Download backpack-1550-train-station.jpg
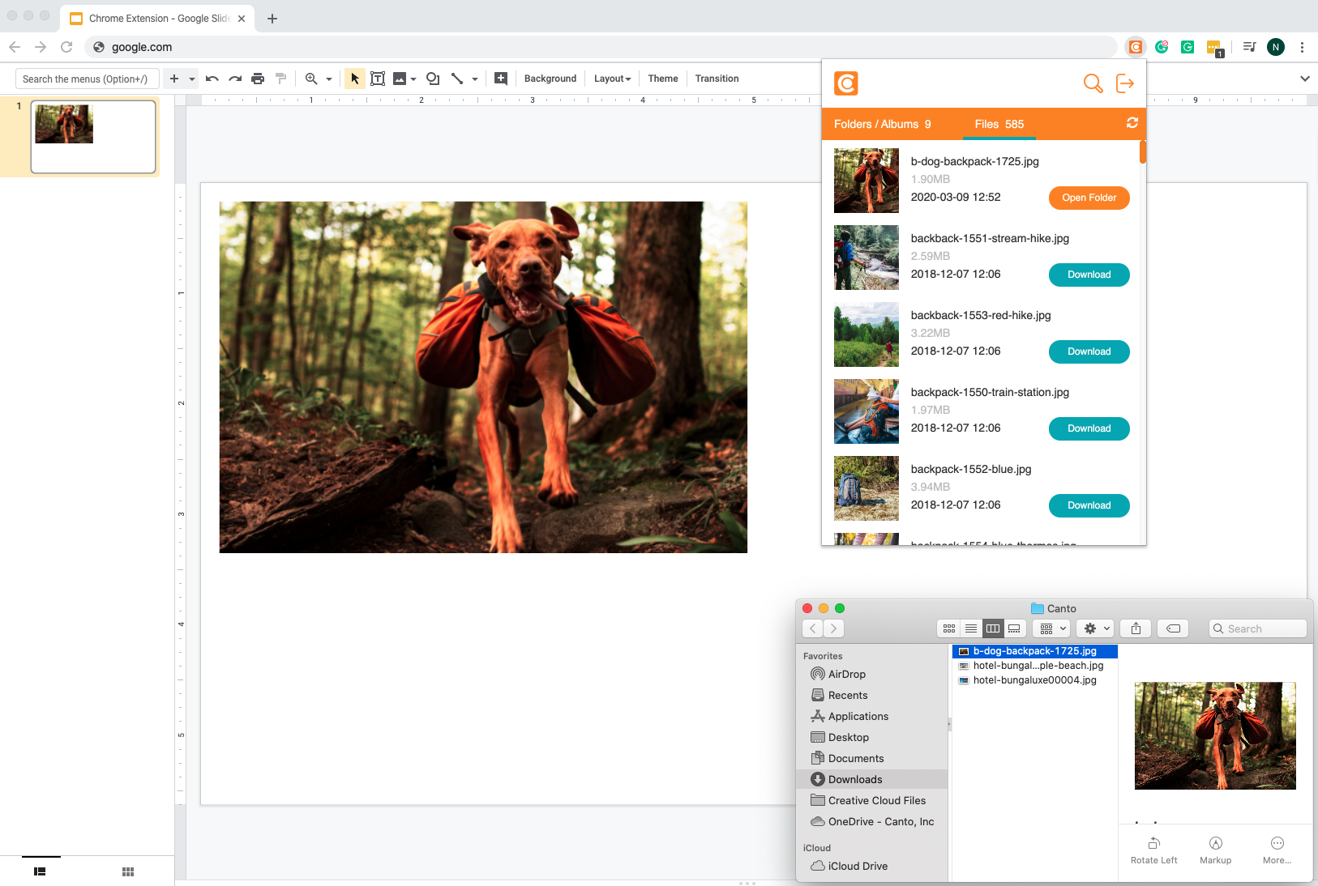 pos(1089,428)
